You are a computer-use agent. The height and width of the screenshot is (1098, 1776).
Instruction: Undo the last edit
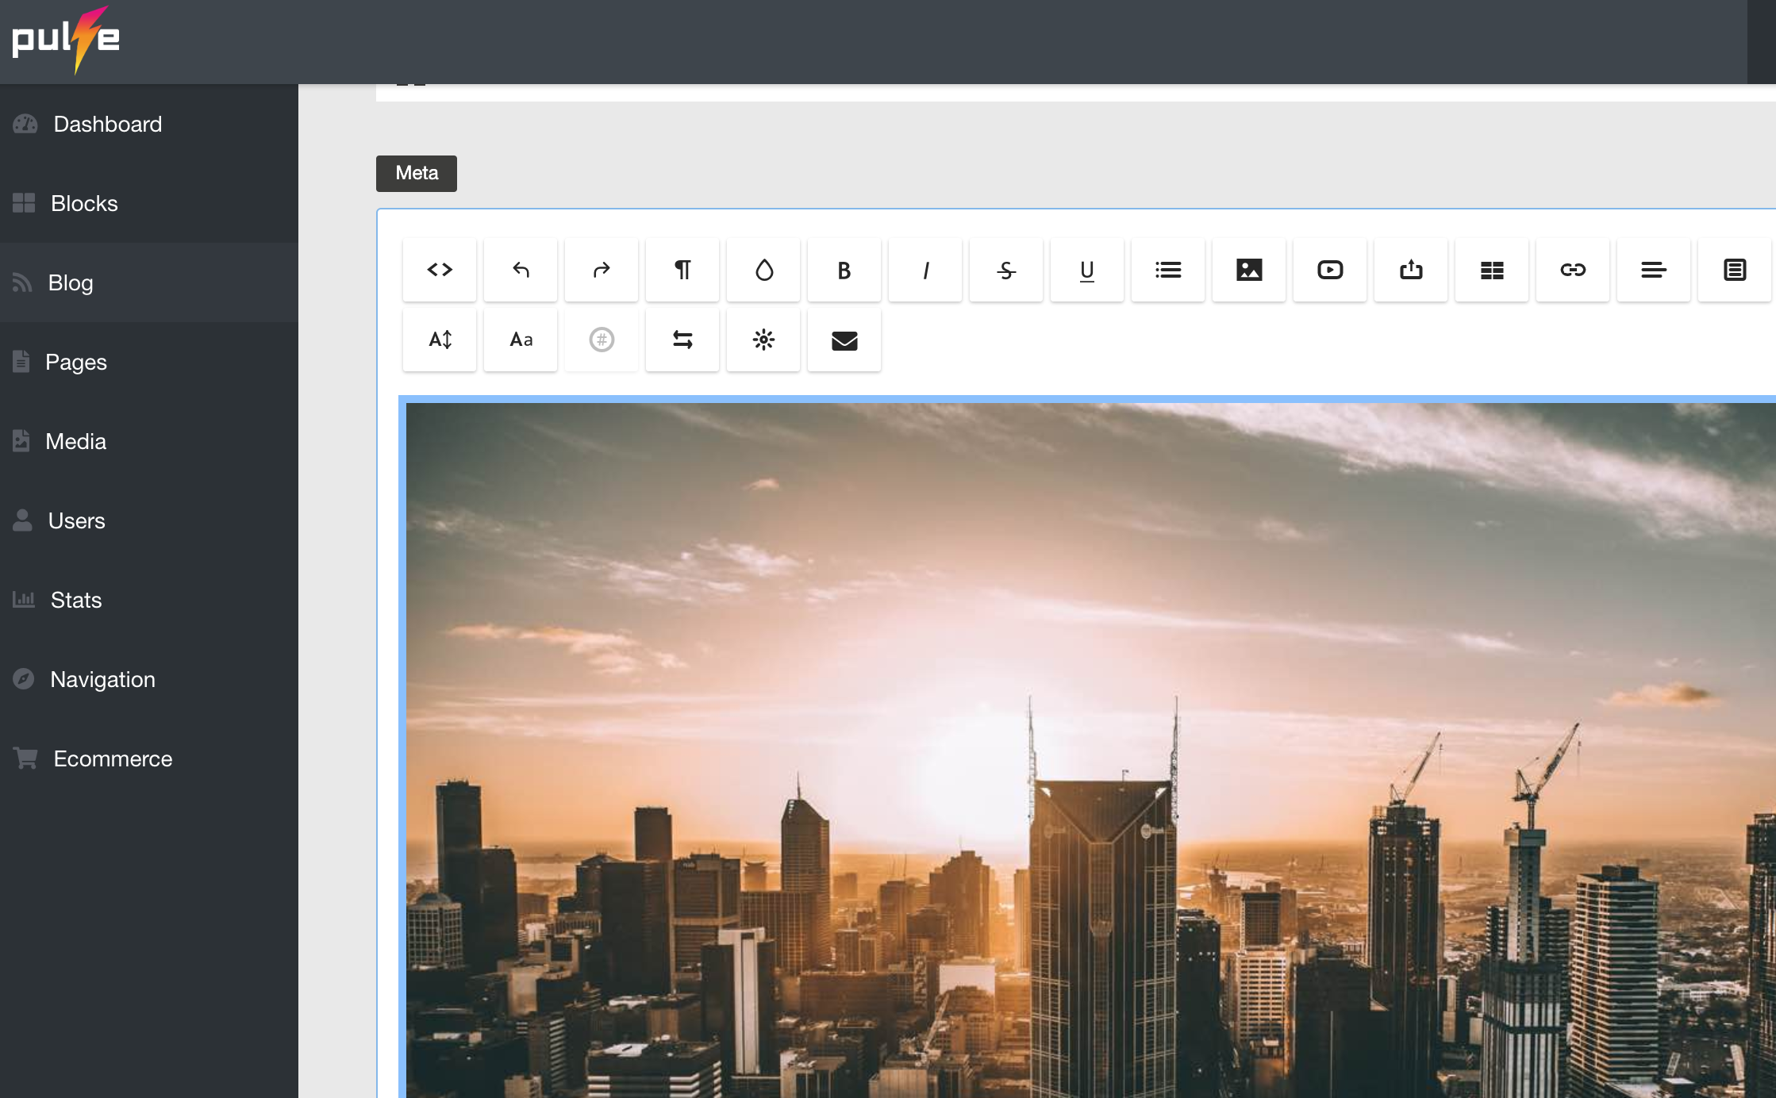520,270
